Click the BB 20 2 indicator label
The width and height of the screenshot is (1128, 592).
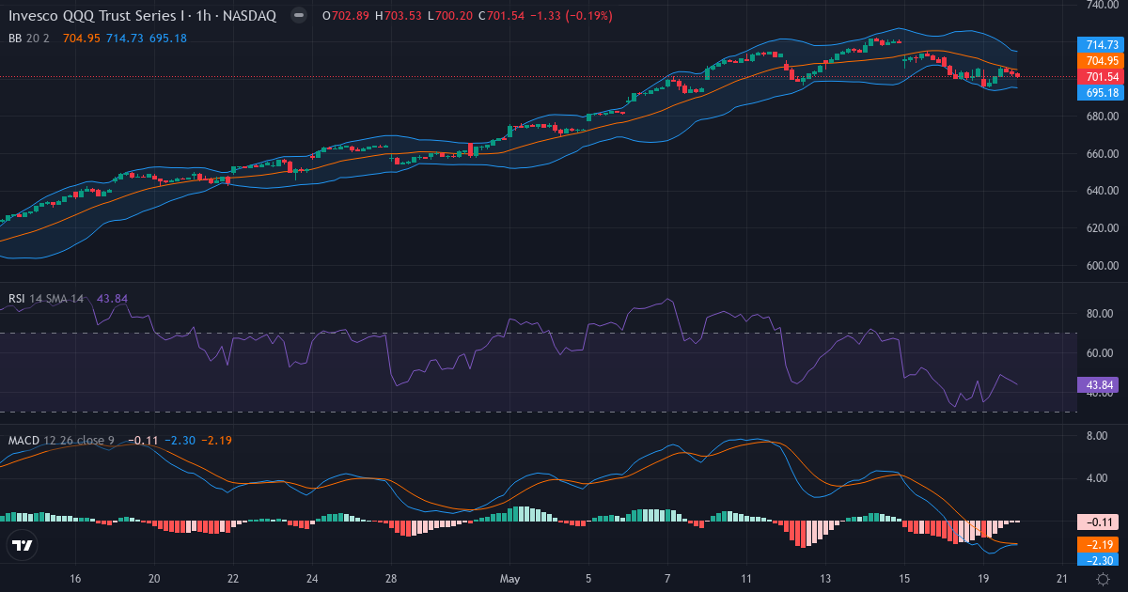[x=29, y=39]
